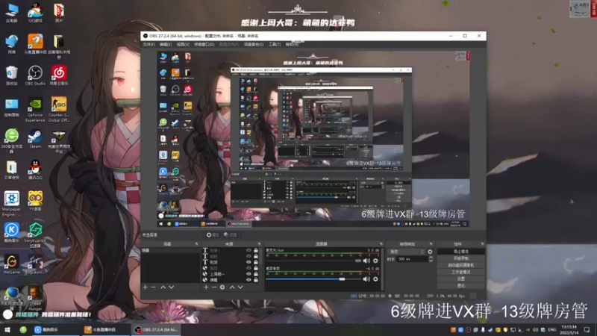Open the 回收站 recycle bin icon
Viewport: 597px width, 336px height.
click(11, 75)
